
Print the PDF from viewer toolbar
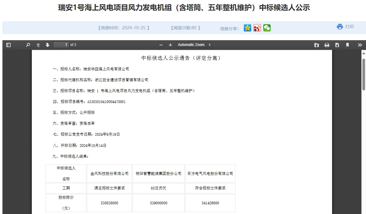click(x=327, y=45)
